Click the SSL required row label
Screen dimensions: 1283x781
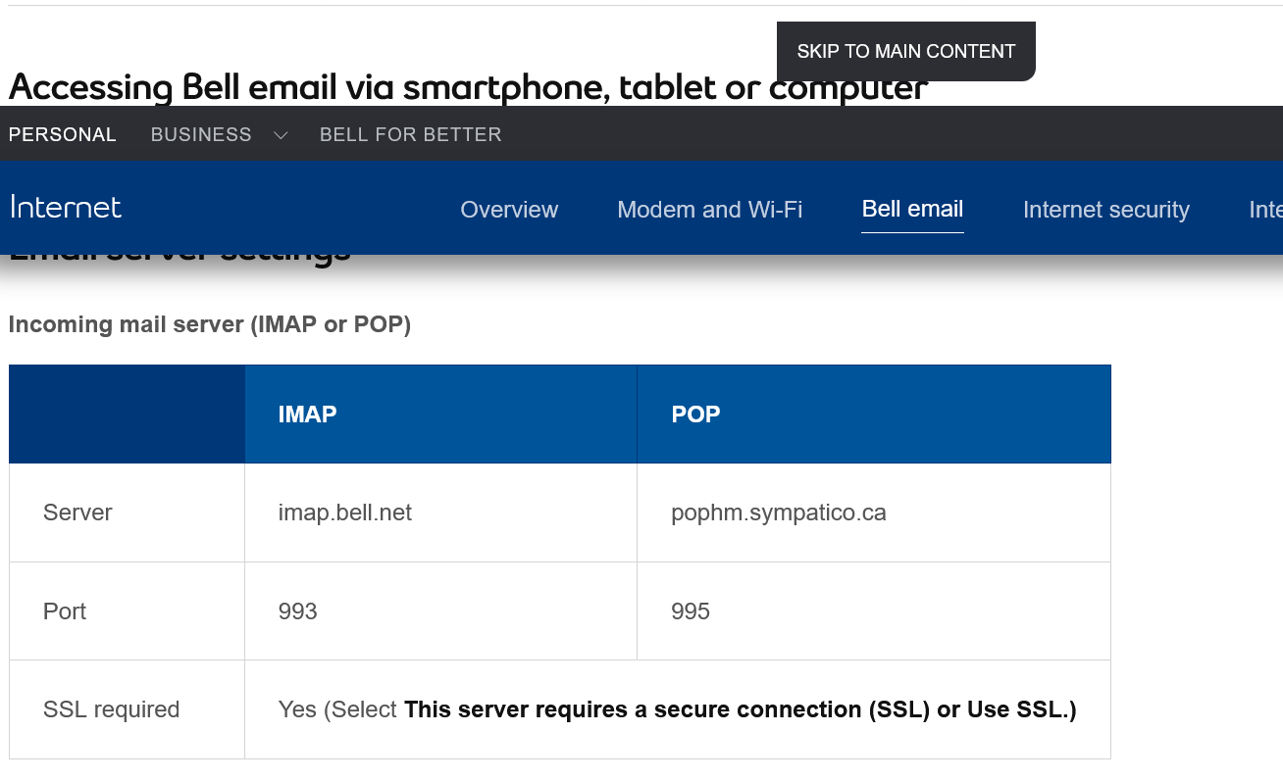(x=111, y=709)
